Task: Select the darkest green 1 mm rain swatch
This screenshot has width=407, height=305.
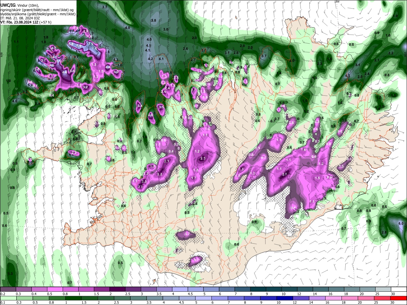Action: tap(73, 298)
